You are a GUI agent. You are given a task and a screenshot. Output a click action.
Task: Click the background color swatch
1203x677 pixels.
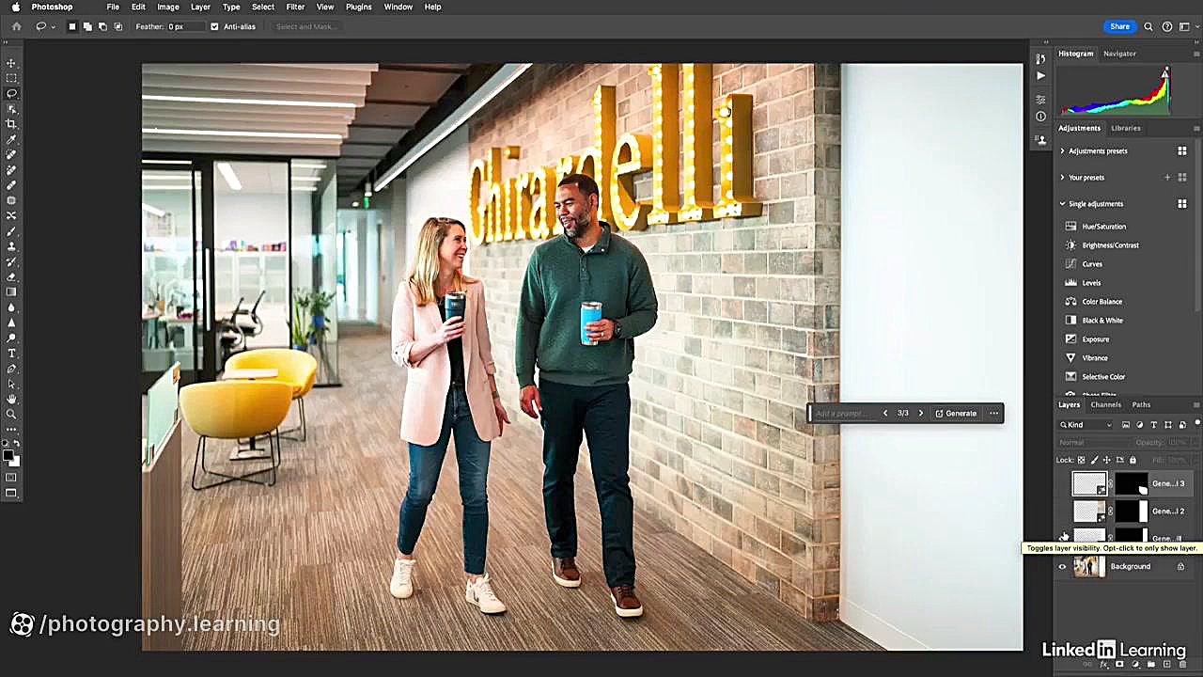(x=14, y=461)
